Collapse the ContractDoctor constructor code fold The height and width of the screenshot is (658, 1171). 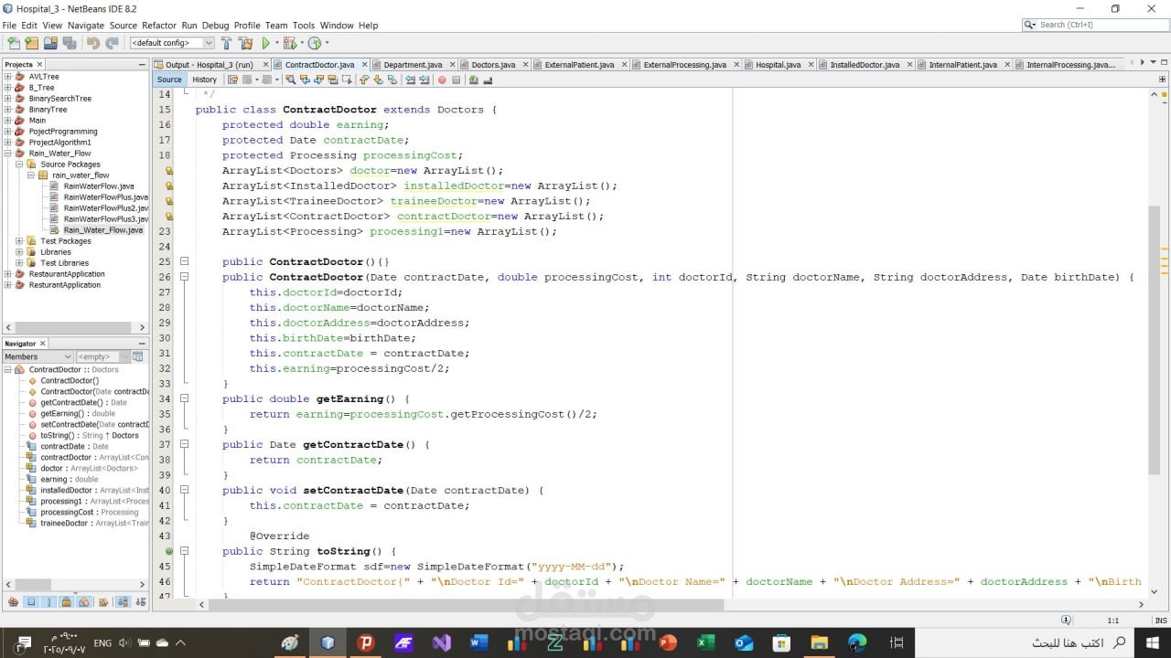coord(184,277)
